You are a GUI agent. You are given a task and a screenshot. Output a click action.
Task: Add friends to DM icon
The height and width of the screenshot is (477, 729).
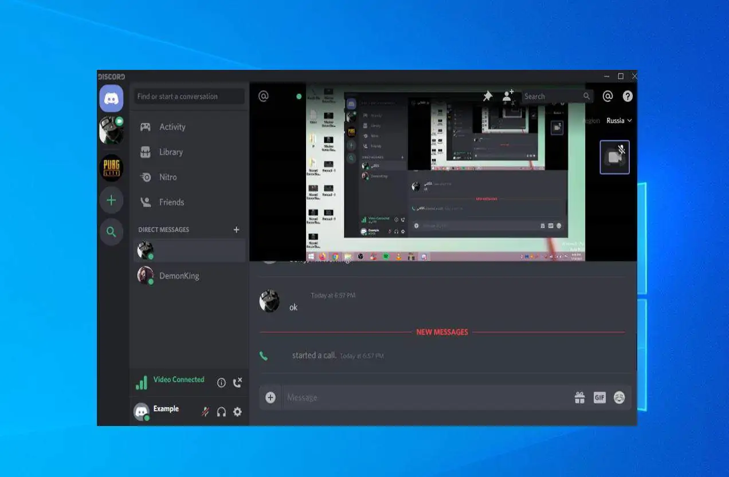[508, 96]
